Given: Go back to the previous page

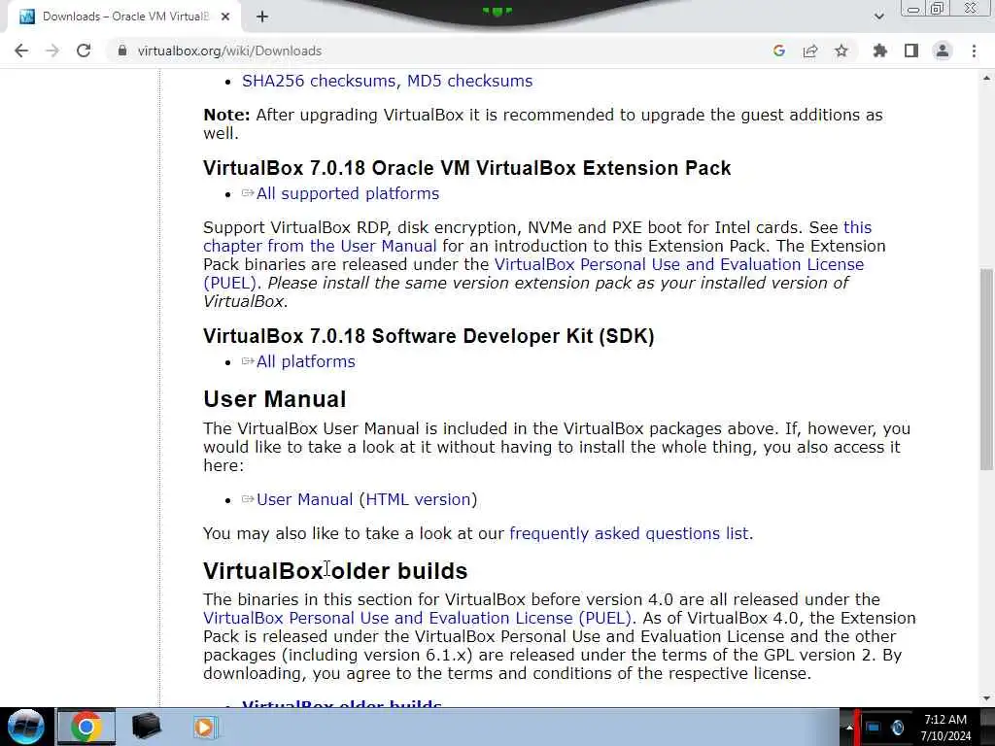Looking at the screenshot, I should tap(21, 51).
